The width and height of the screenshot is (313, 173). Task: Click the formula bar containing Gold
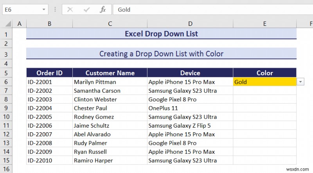point(213,9)
